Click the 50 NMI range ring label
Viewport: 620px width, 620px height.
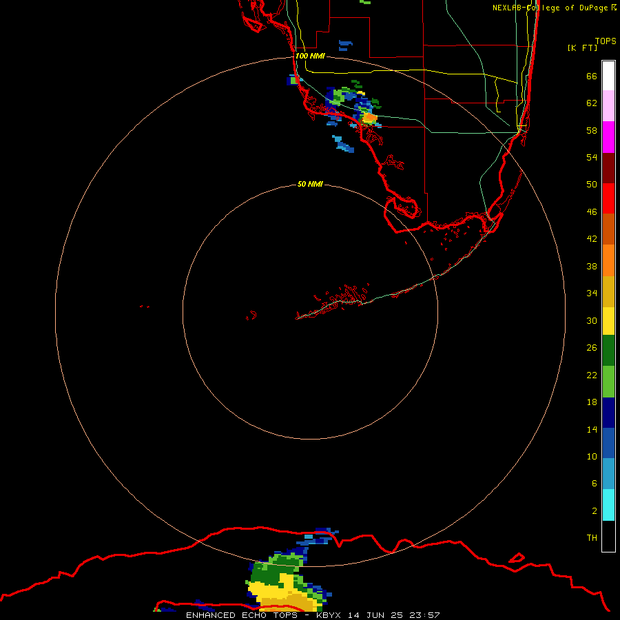click(x=310, y=184)
